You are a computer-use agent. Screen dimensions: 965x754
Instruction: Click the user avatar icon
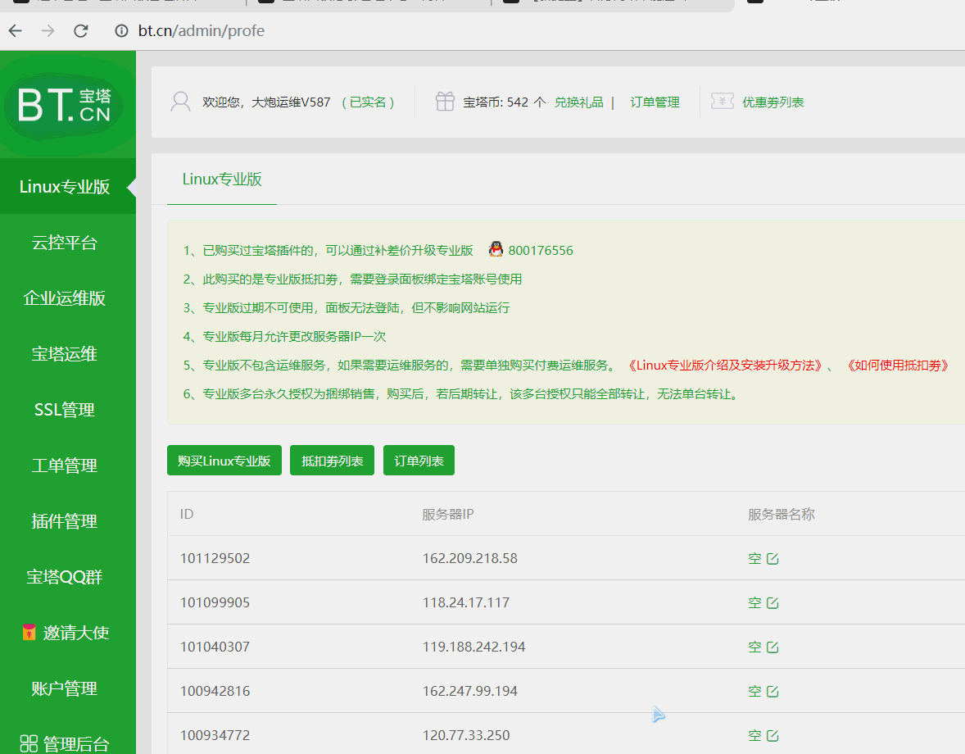point(180,102)
